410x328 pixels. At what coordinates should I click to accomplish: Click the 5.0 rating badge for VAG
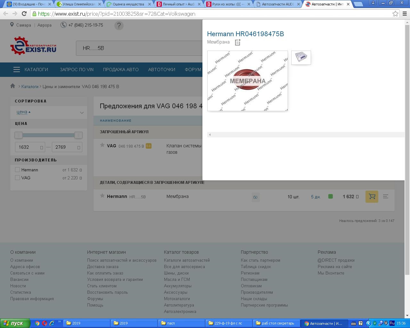[148, 146]
